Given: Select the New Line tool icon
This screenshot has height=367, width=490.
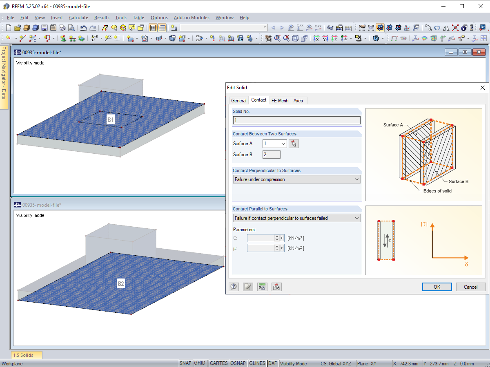Looking at the screenshot, I should click(23, 38).
